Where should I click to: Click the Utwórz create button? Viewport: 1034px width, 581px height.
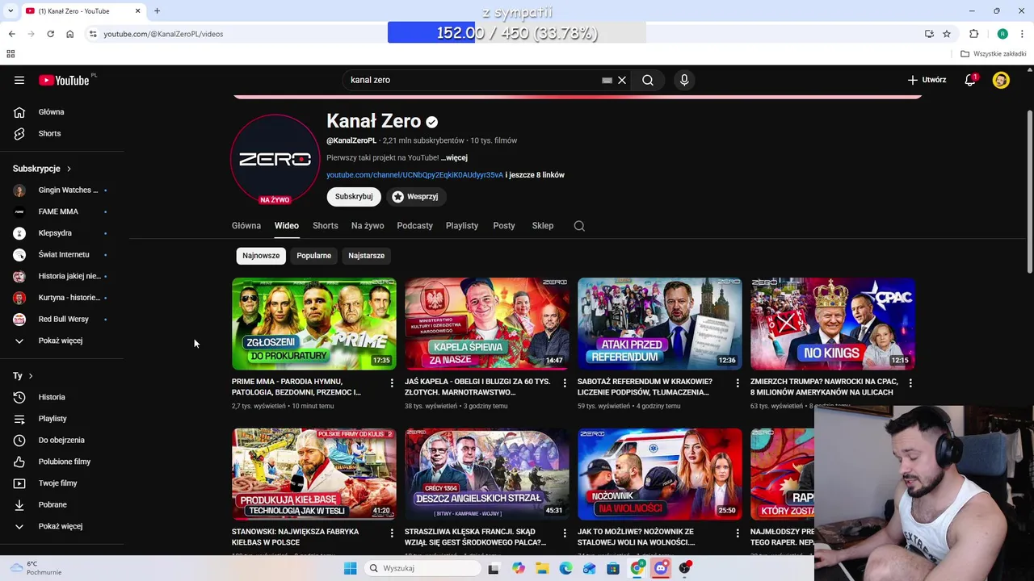[x=927, y=80]
